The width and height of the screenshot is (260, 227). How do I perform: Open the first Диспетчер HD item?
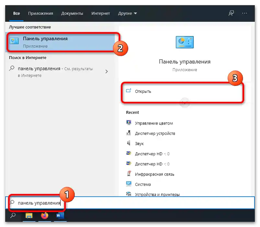[x=152, y=154]
